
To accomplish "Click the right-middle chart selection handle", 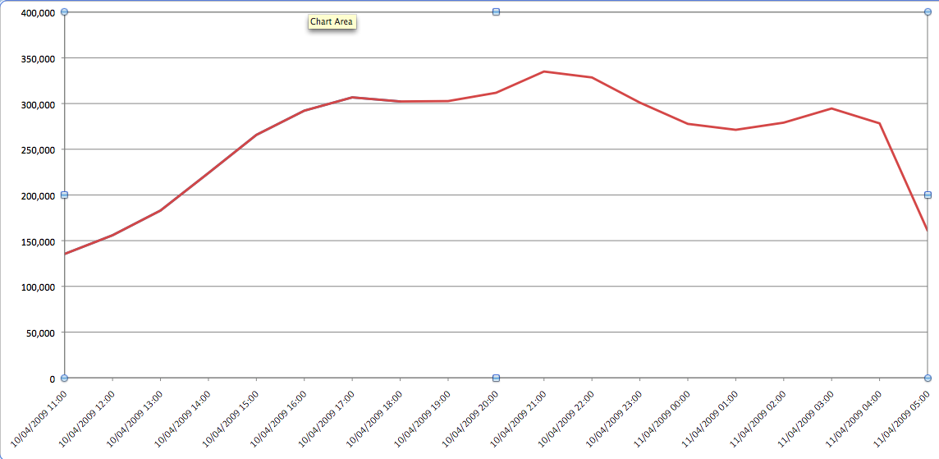I will point(928,195).
